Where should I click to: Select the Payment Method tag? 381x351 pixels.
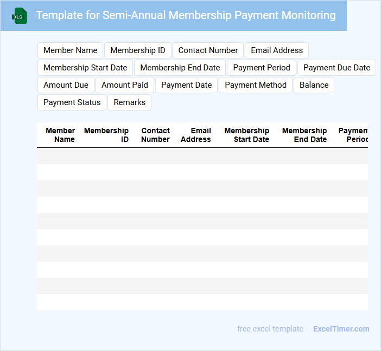pyautogui.click(x=256, y=85)
